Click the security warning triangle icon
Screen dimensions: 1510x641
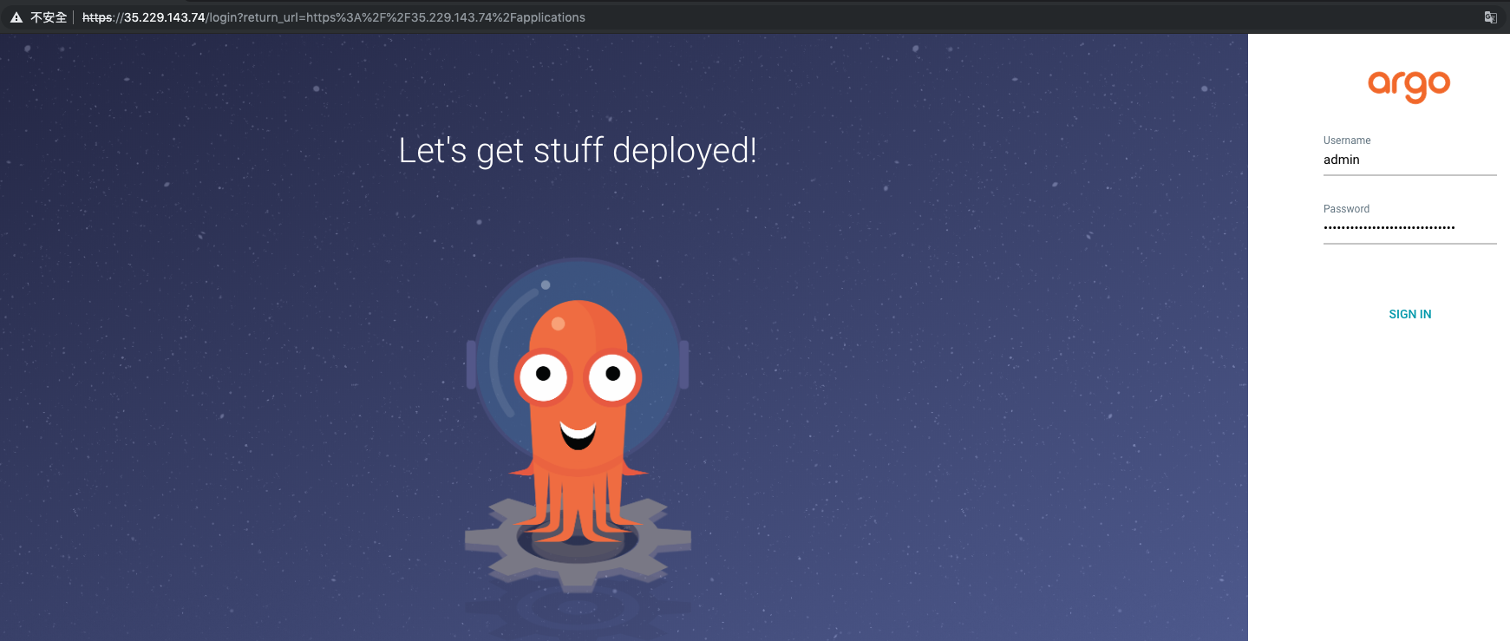click(16, 17)
